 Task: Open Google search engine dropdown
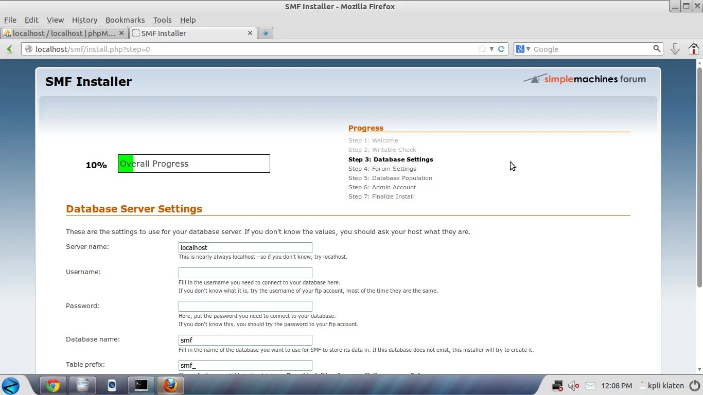(523, 49)
